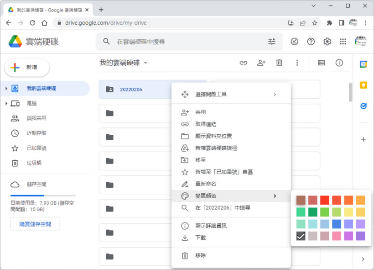Expand the 電腦 tree arrow in sidebar

coord(6,104)
